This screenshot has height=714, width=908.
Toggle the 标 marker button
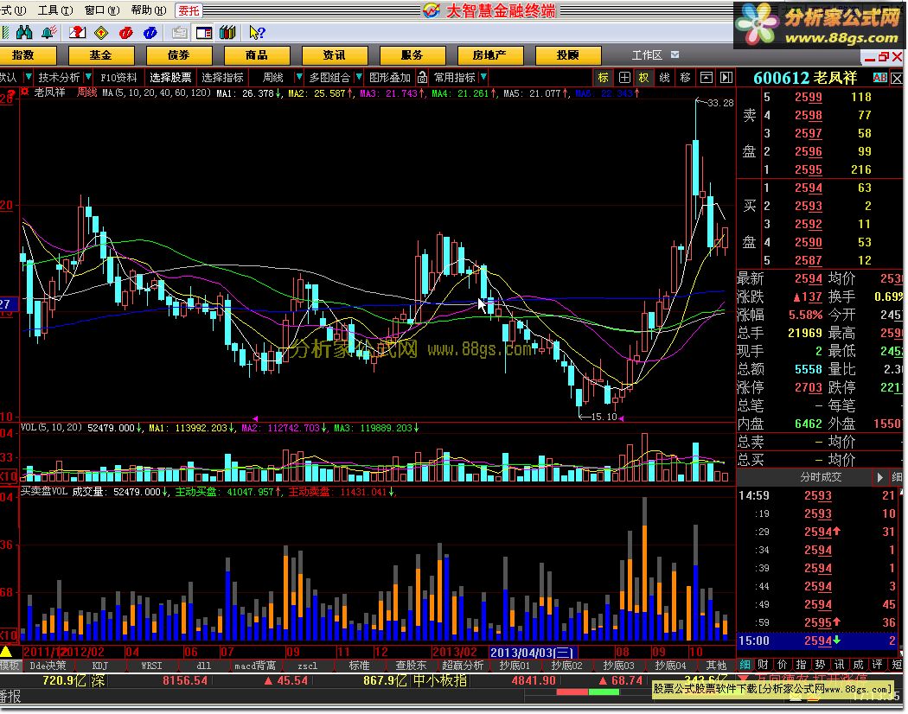click(604, 77)
